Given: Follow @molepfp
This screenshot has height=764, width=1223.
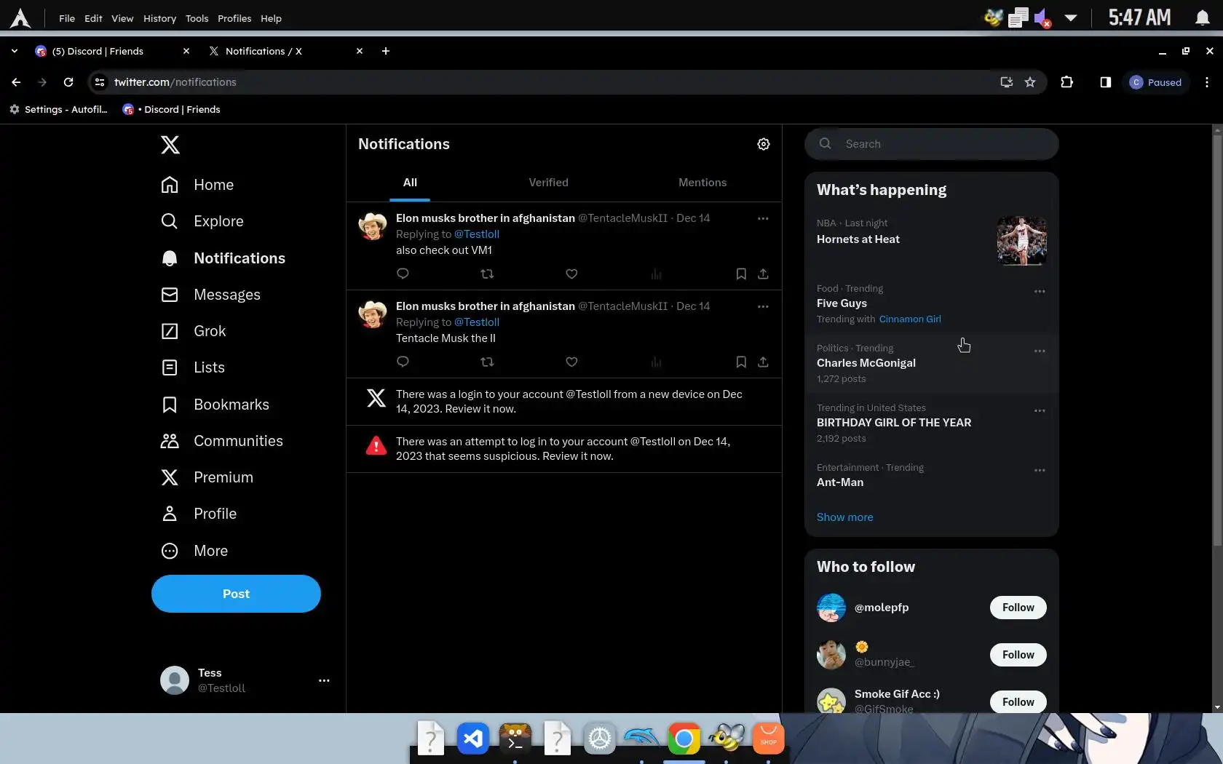Looking at the screenshot, I should (x=1018, y=608).
